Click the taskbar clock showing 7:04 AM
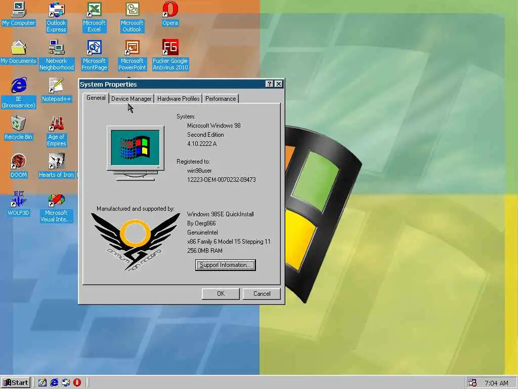The image size is (518, 389). tap(496, 383)
